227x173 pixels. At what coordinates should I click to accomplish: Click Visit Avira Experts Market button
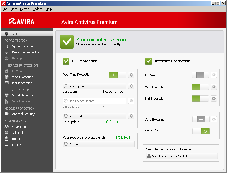tap(182, 156)
